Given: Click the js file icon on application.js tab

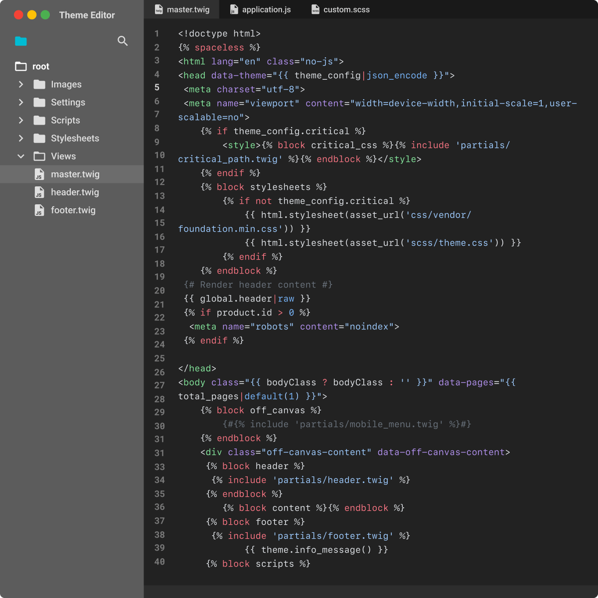Looking at the screenshot, I should (x=234, y=9).
